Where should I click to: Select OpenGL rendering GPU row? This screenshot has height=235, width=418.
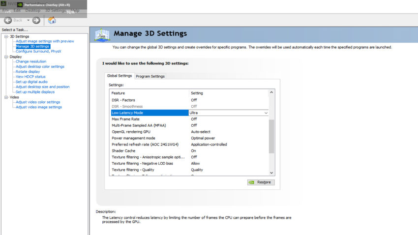pos(189,132)
